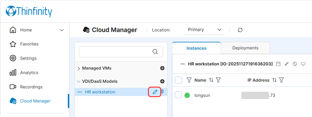
Task: Open Analytics from the sidebar
Action: (29, 73)
